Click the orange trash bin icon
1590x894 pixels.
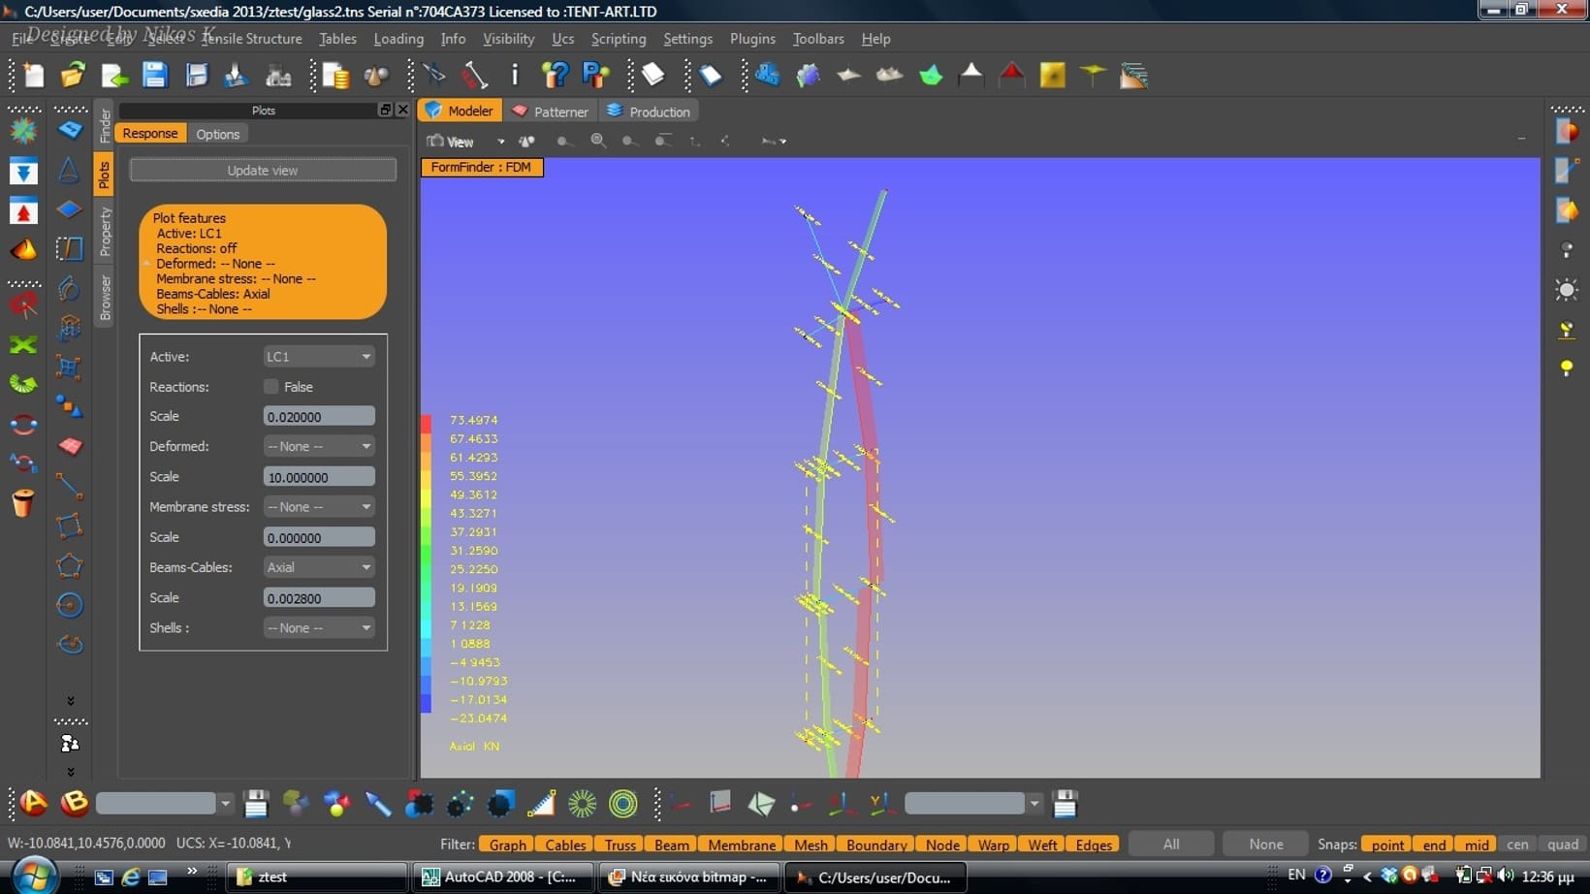[23, 502]
